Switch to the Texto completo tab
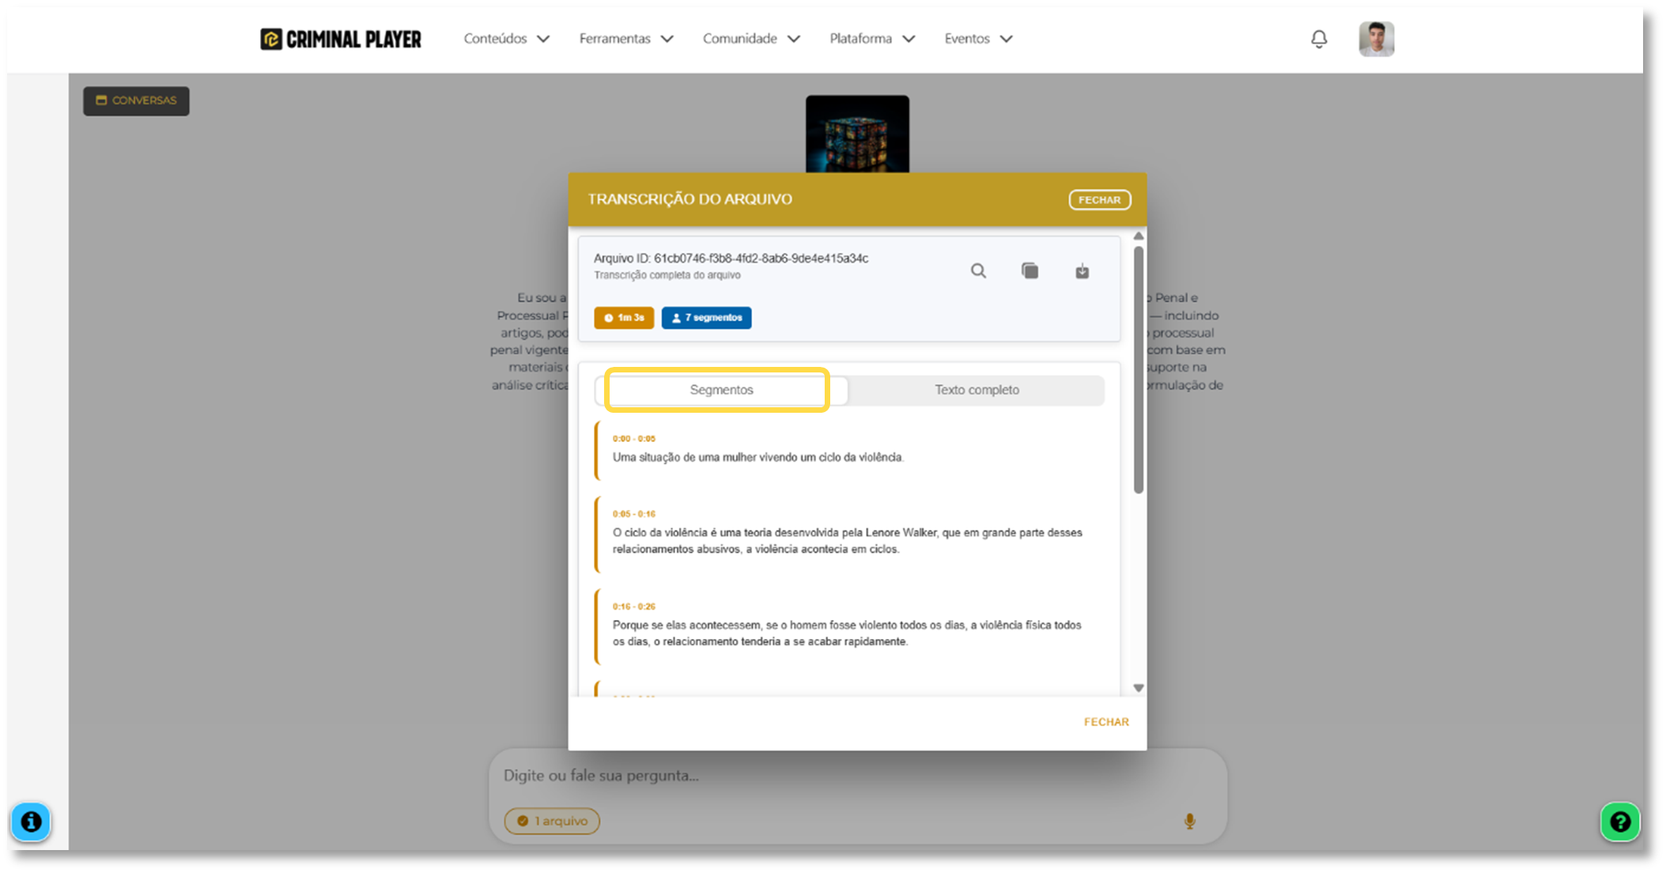This screenshot has height=873, width=1666. 977,389
